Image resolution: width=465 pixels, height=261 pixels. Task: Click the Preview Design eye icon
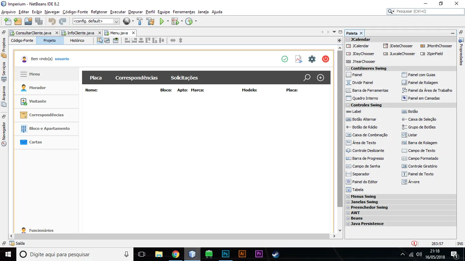(116, 40)
